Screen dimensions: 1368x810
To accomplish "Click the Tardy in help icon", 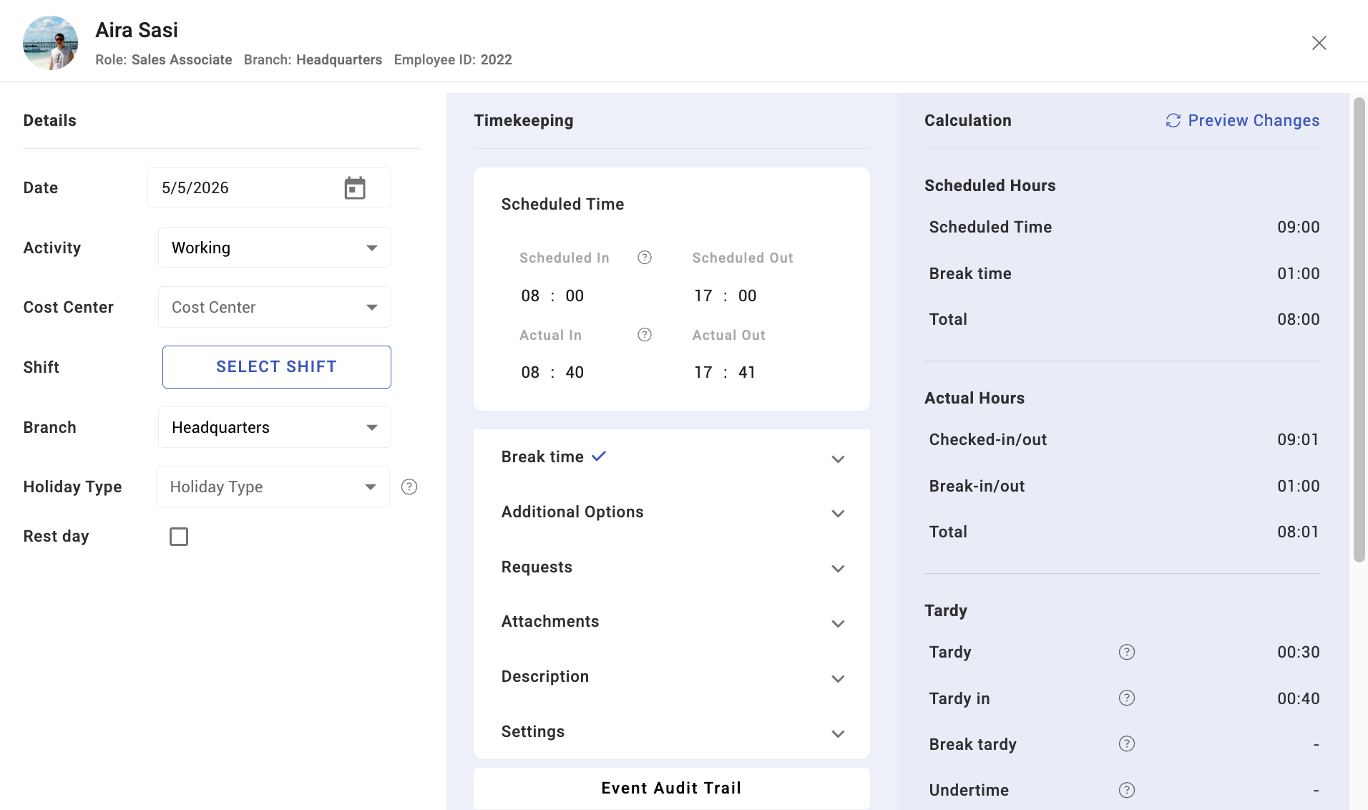I will [1127, 698].
